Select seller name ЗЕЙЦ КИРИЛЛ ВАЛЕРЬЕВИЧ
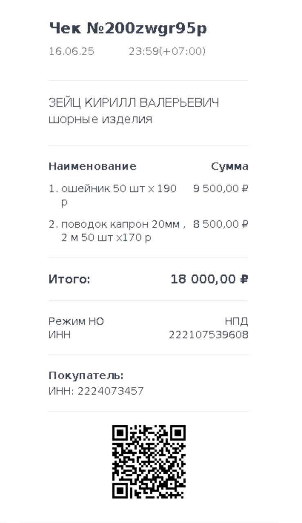This screenshot has width=302, height=523. point(134,103)
